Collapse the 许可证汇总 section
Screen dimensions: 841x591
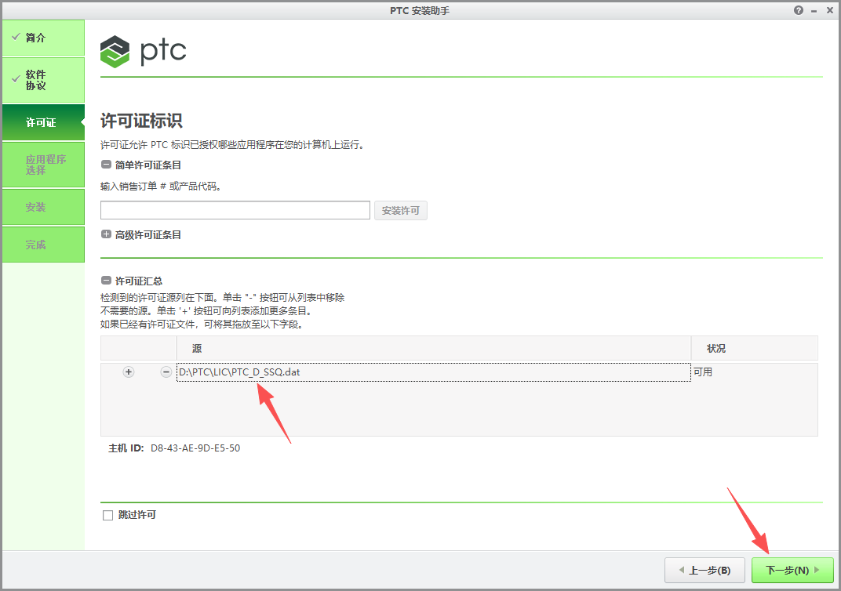[104, 281]
